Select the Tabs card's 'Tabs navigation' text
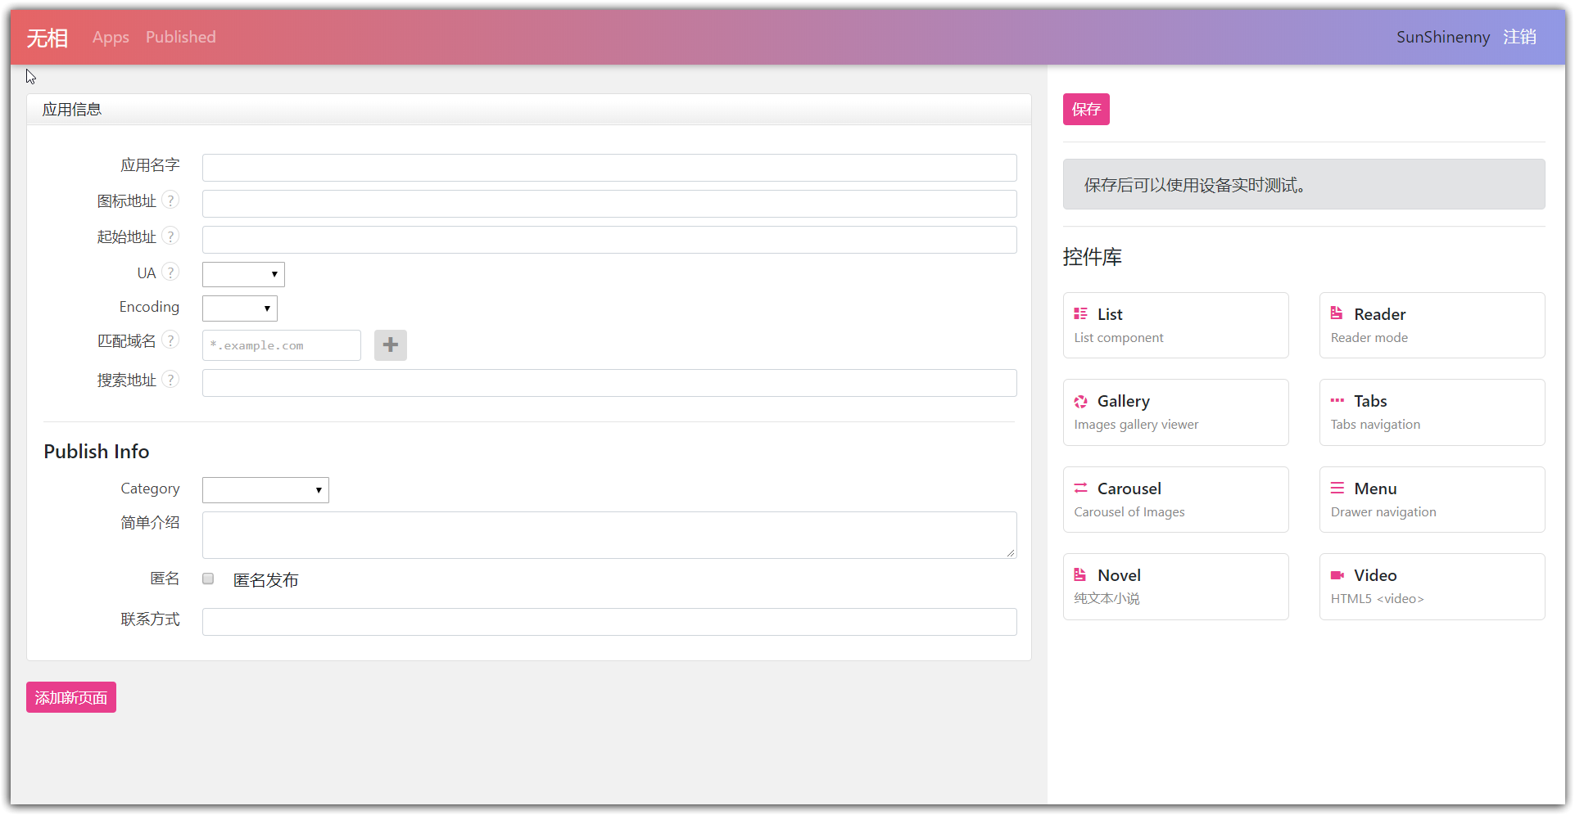The height and width of the screenshot is (815, 1575). point(1375,425)
